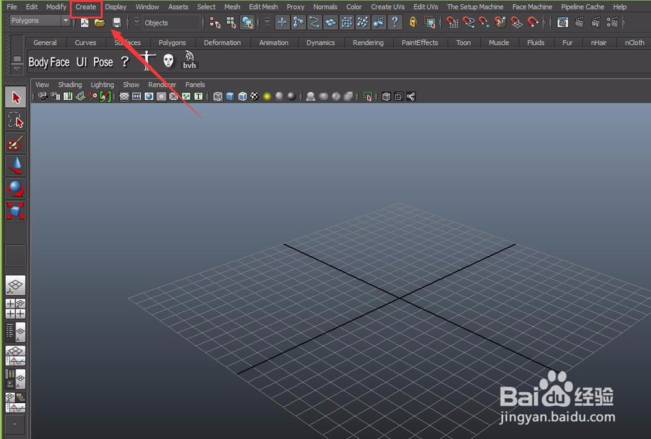Screen dimensions: 651x439
Task: Select the arrow Select tool
Action: [x=16, y=98]
